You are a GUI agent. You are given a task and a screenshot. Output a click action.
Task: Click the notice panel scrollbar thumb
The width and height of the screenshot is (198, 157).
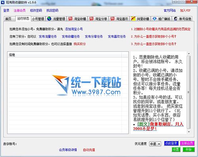pos(189,92)
